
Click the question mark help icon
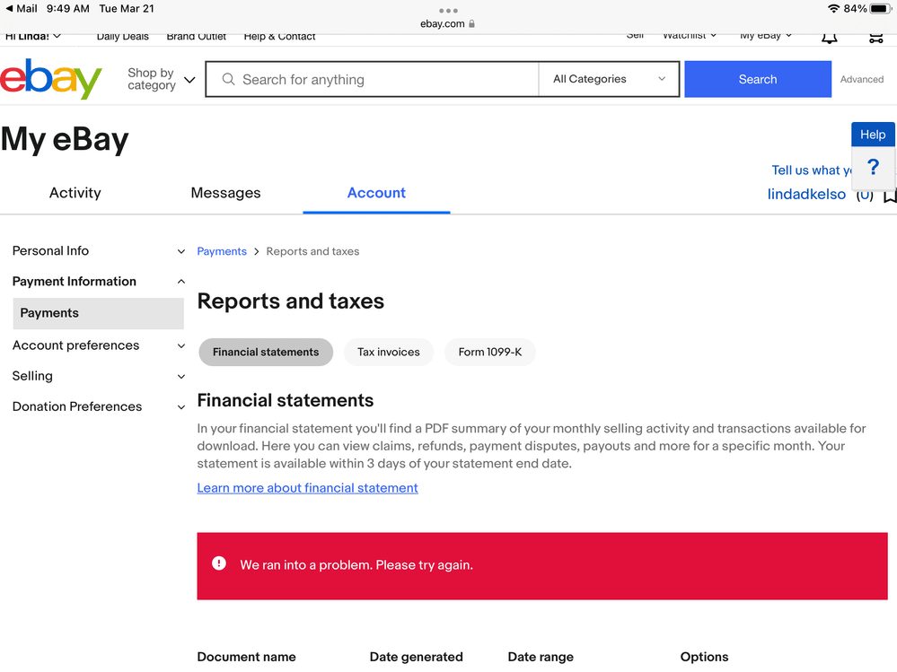click(x=873, y=168)
